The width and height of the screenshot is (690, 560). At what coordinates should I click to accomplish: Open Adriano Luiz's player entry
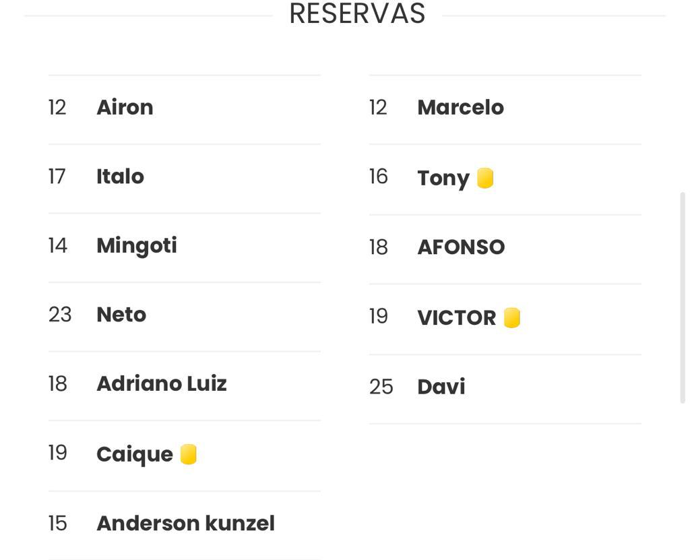[x=162, y=383]
